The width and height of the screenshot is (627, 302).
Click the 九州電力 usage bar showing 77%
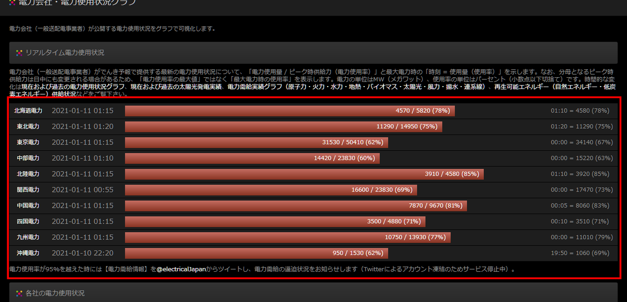point(288,237)
